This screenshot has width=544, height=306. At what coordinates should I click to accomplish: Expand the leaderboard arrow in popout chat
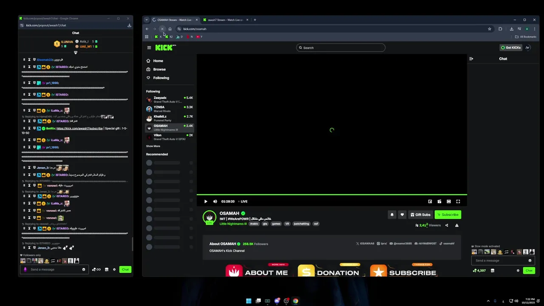(x=76, y=53)
